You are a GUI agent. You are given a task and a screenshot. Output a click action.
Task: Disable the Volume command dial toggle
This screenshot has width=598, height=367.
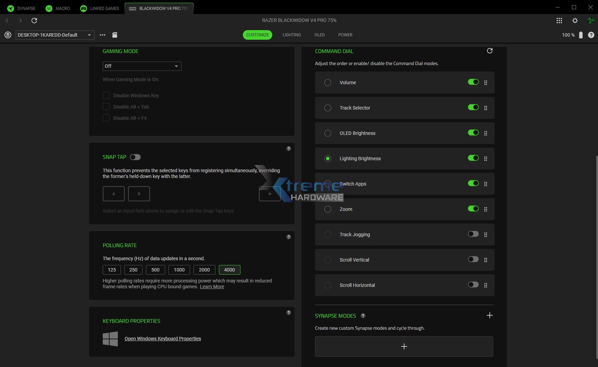[x=473, y=82]
